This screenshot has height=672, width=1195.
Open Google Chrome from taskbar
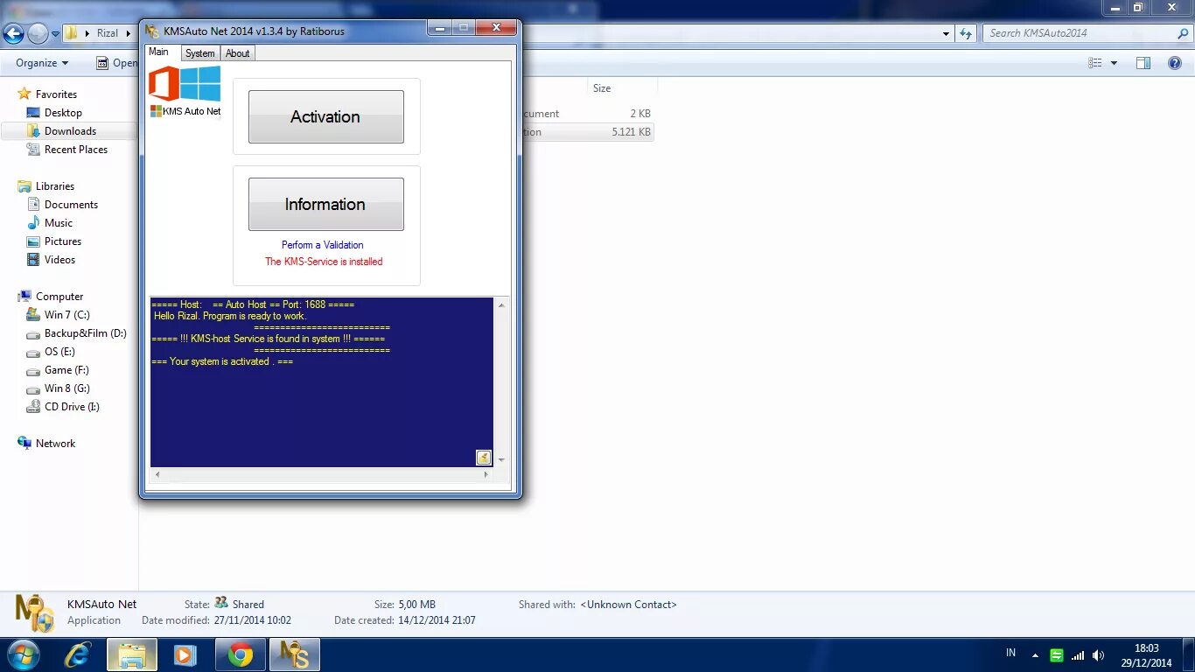pos(241,654)
